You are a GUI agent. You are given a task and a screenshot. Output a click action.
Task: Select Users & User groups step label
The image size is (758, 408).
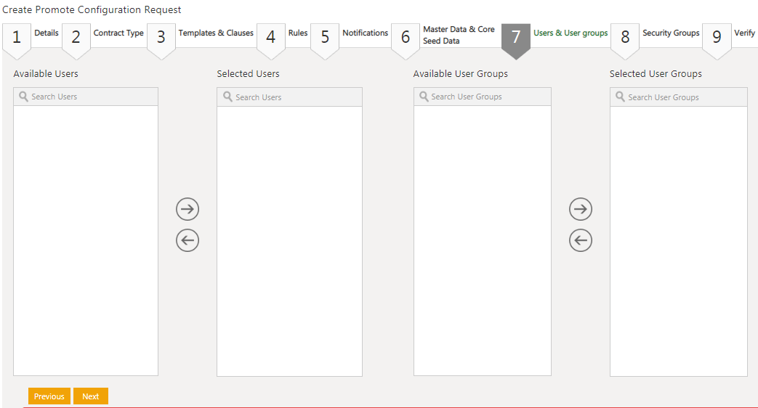(570, 33)
